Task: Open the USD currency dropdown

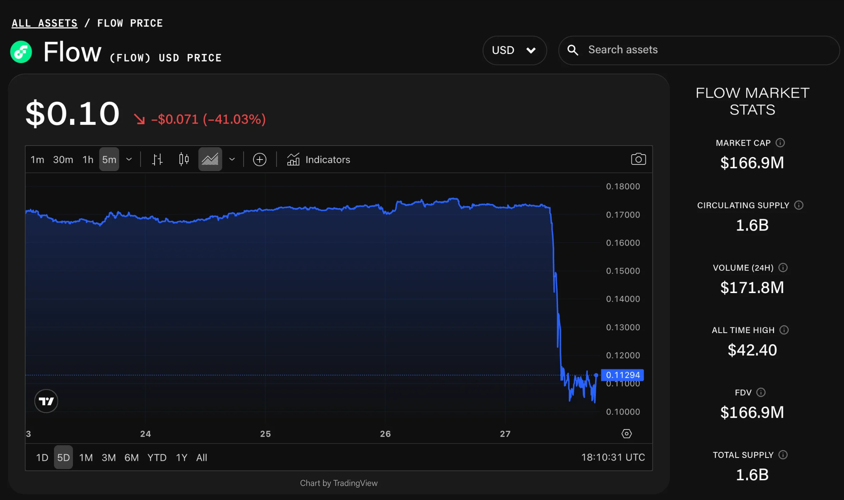Action: coord(514,50)
